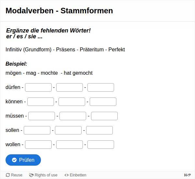The image size is (195, 179).
Task: Select the third wollen input field
Action: 101,145
